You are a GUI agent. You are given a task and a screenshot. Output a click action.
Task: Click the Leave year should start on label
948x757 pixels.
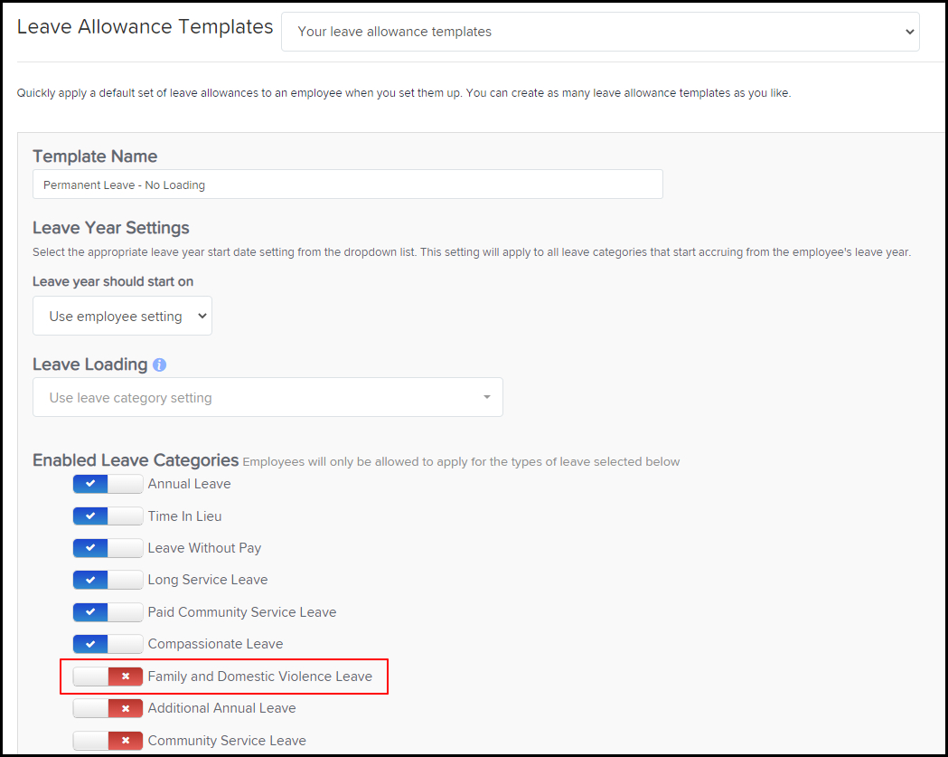(x=113, y=281)
